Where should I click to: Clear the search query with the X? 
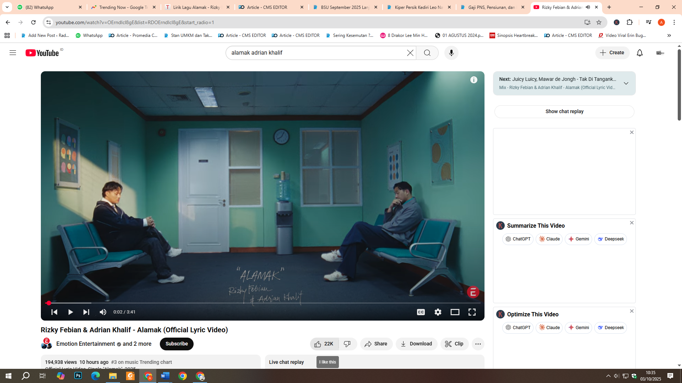(x=410, y=53)
